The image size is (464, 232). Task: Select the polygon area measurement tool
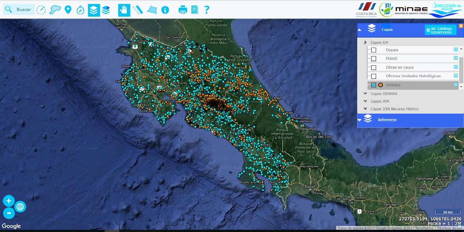tap(152, 10)
